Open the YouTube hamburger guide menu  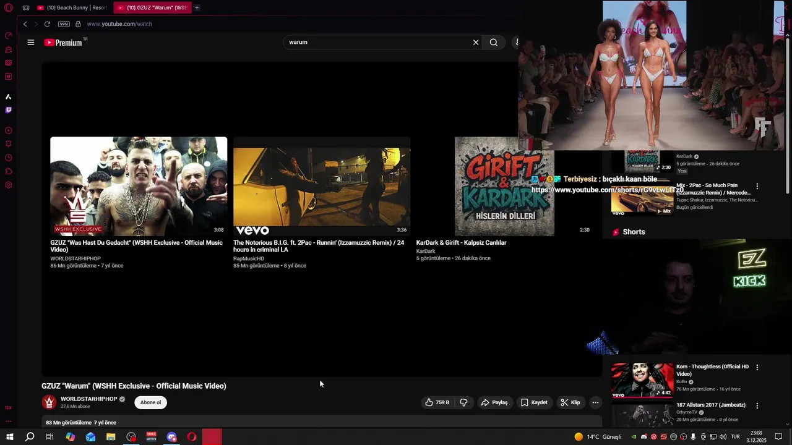(30, 42)
